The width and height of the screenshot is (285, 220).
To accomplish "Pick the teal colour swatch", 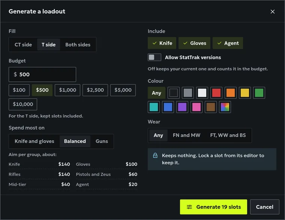I will point(154,107).
